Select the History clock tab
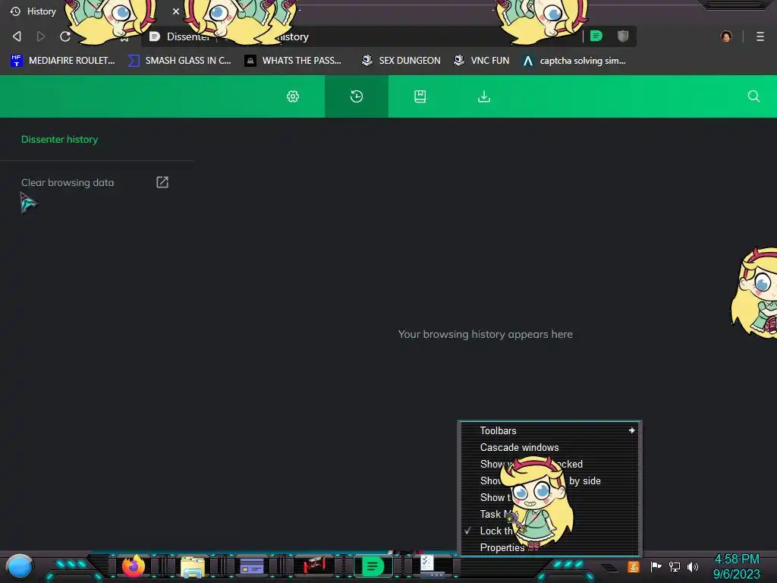The image size is (777, 583). tap(357, 96)
